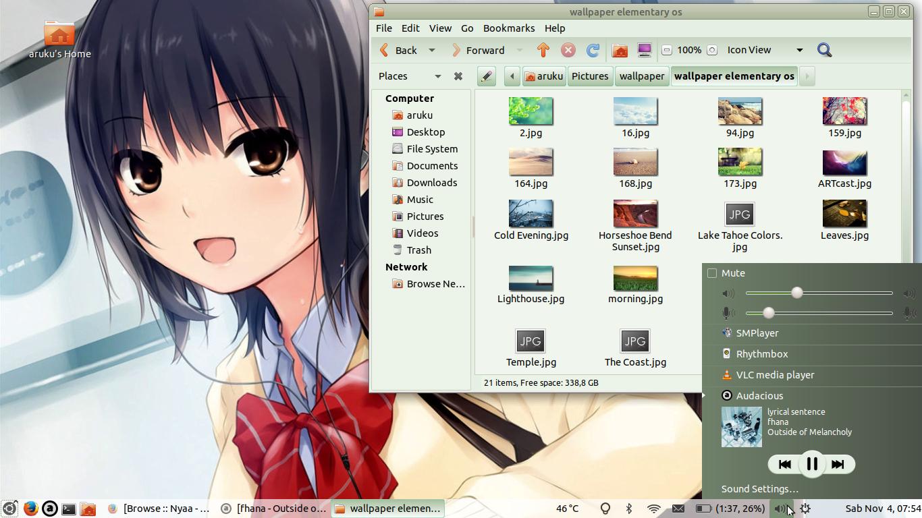The width and height of the screenshot is (922, 518).
Task: Select Rhythmbox in the sound menu
Action: coord(812,354)
